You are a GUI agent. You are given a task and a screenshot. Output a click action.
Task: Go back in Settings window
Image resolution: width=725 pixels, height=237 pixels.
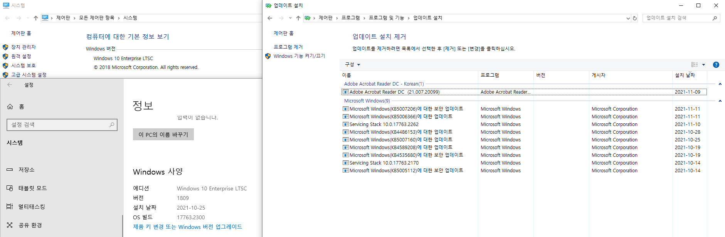tap(10, 85)
